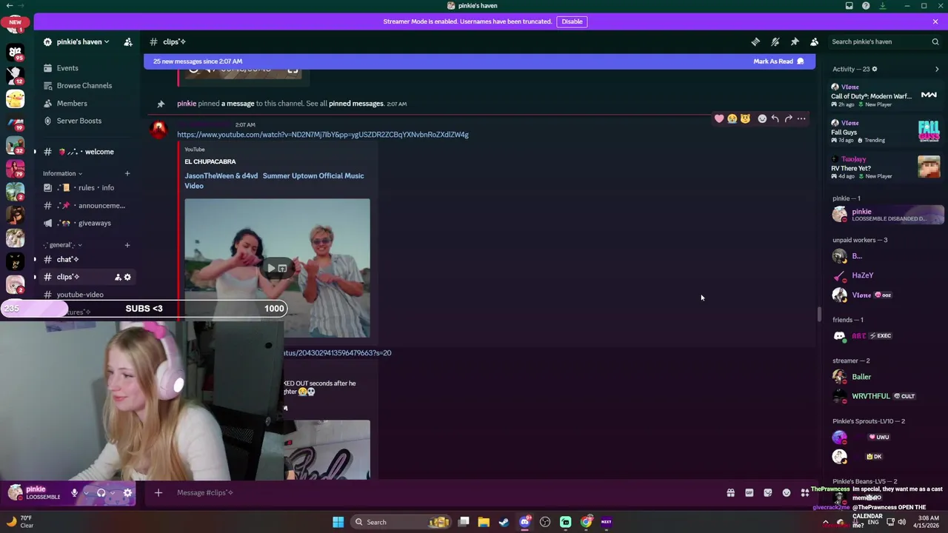Click the chat message list scrollbar
The image size is (948, 533).
tap(819, 314)
